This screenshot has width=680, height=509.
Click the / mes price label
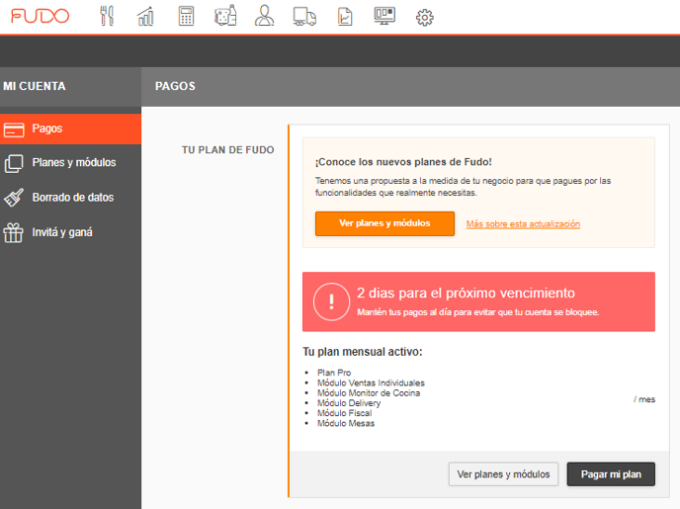click(x=644, y=399)
